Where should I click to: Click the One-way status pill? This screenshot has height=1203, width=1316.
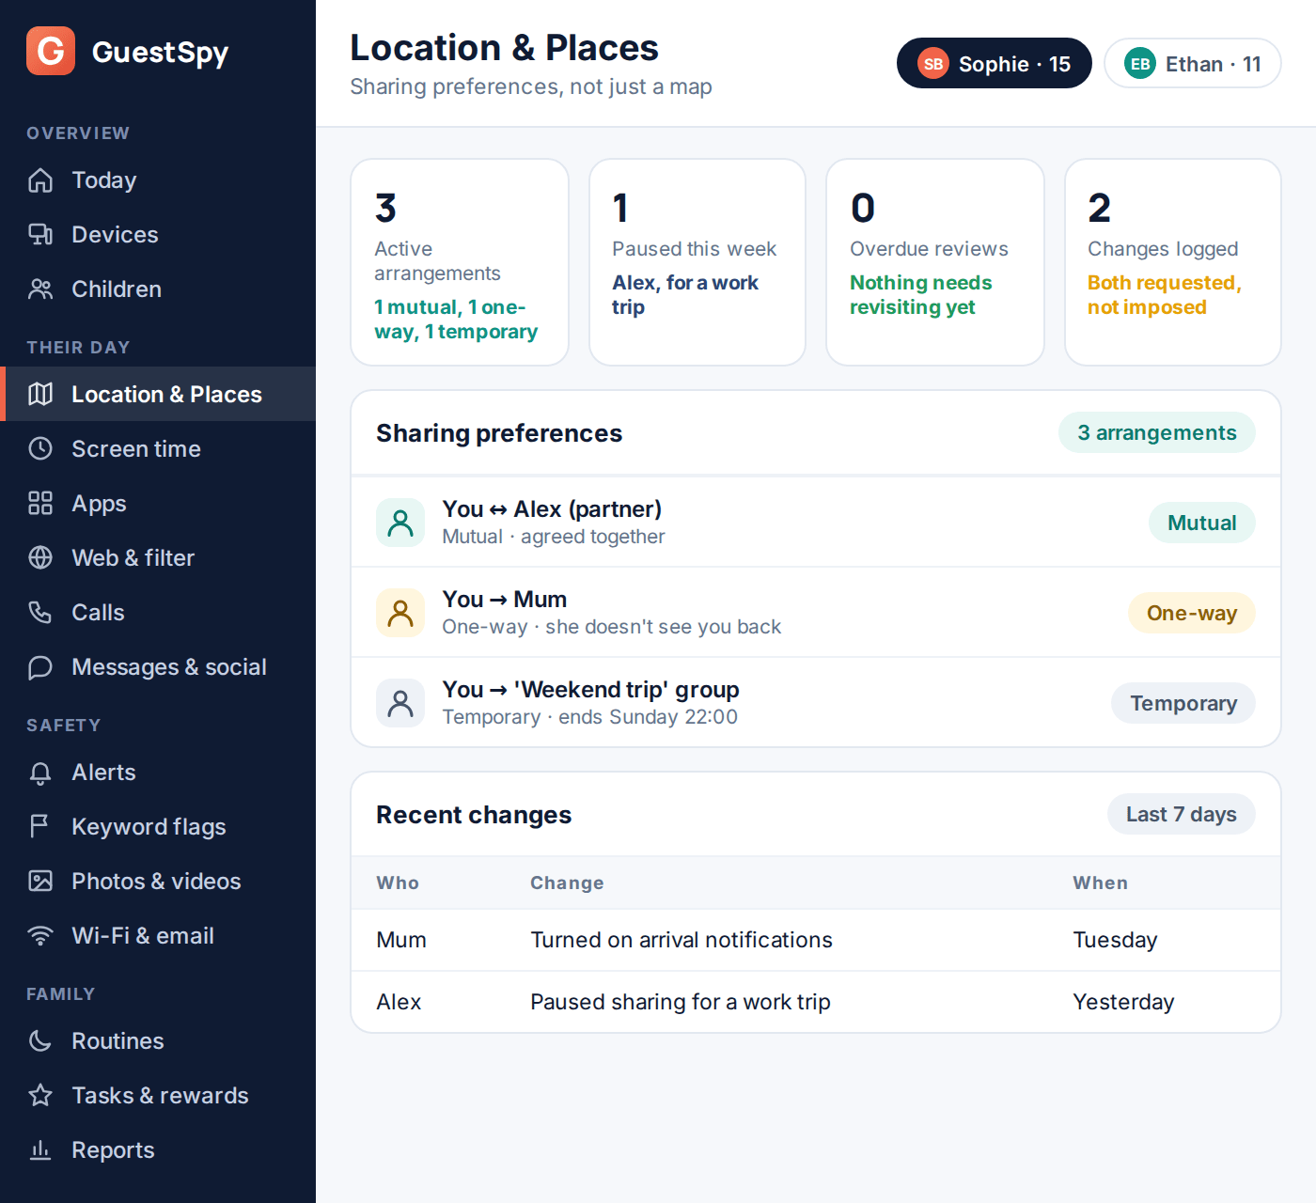click(1192, 613)
